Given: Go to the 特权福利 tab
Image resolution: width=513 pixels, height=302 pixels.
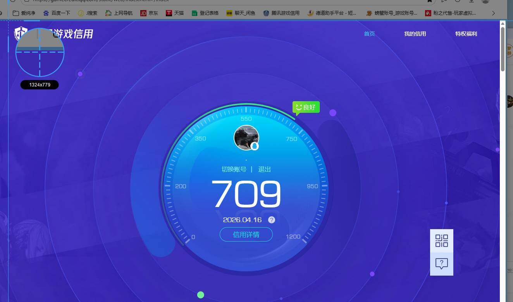Looking at the screenshot, I should [x=466, y=34].
